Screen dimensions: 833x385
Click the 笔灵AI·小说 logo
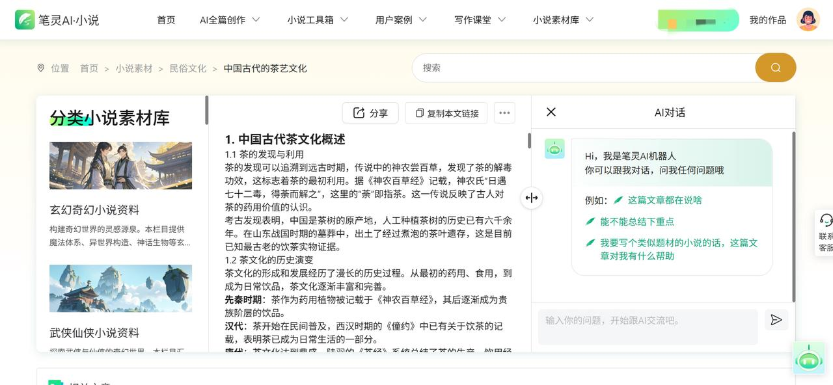tap(57, 20)
